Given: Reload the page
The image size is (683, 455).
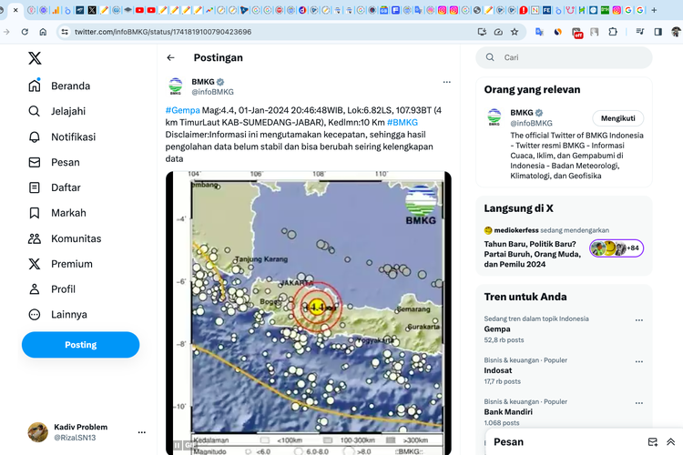Looking at the screenshot, I should click(x=25, y=32).
